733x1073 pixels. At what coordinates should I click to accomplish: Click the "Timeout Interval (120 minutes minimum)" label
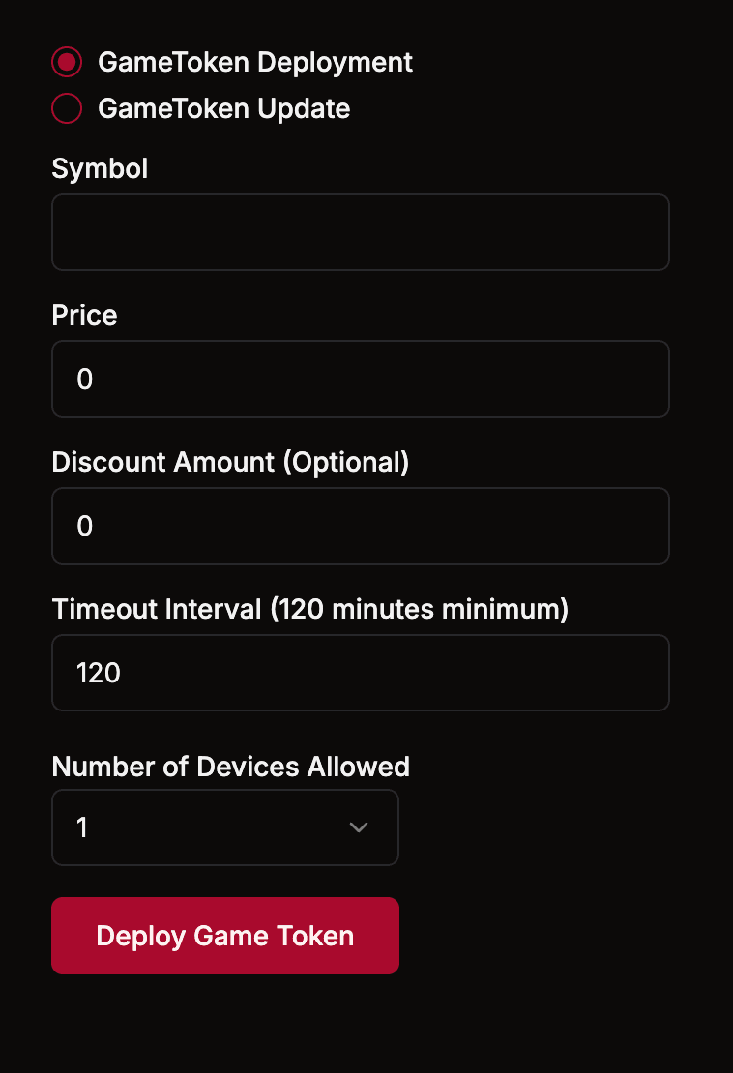point(310,609)
